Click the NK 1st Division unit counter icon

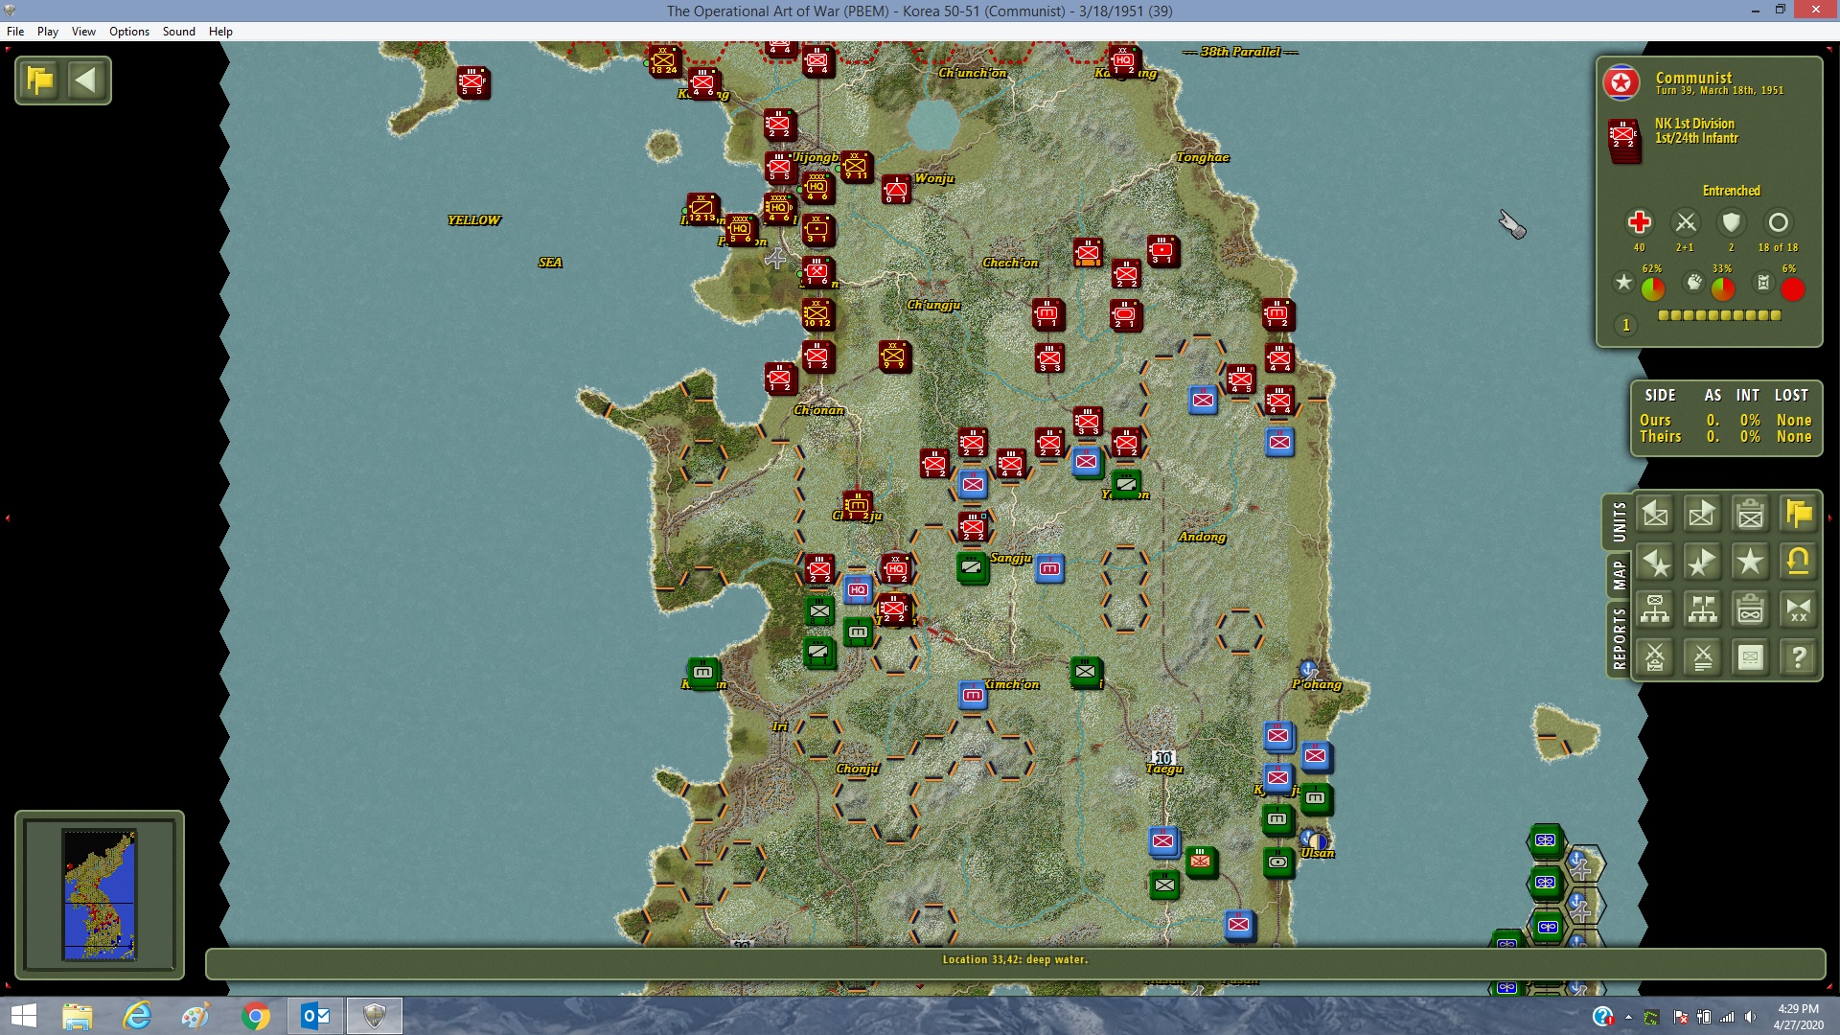(x=1623, y=139)
